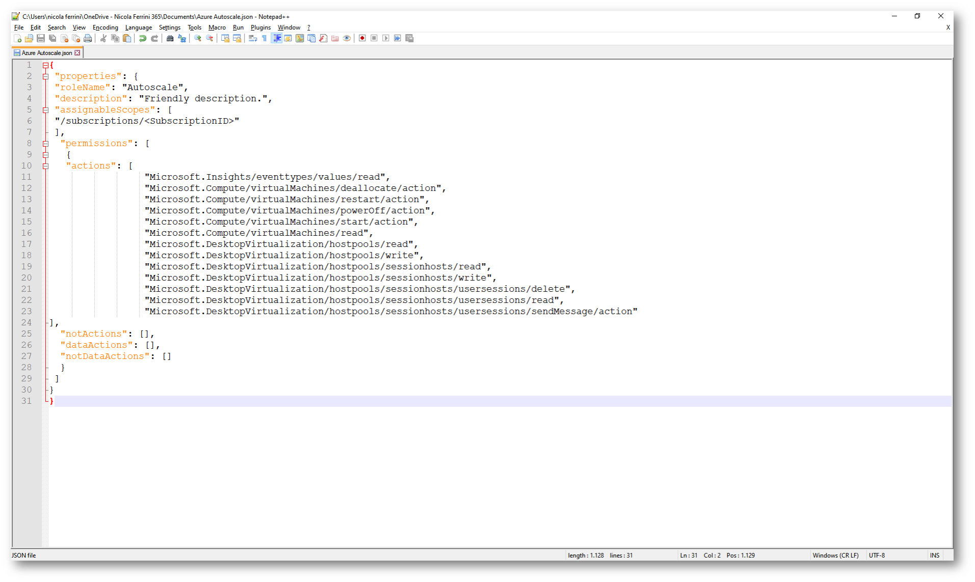Click the Close document toolbar icon
Image resolution: width=975 pixels, height=582 pixels.
click(x=64, y=38)
